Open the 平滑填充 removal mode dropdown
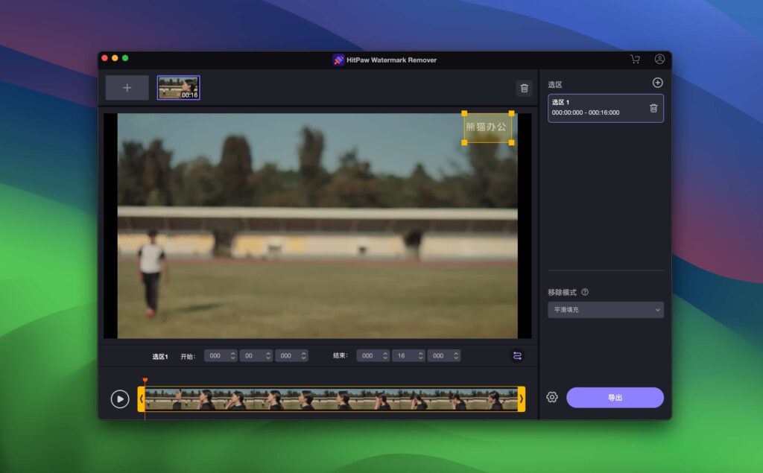The width and height of the screenshot is (763, 473). coord(605,310)
